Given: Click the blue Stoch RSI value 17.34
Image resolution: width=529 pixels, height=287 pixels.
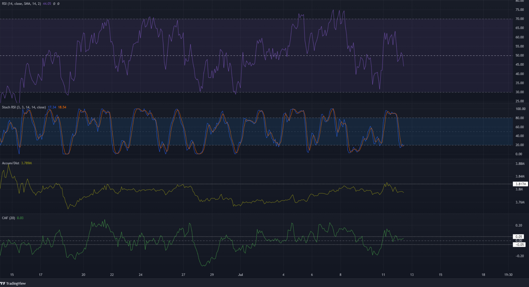Looking at the screenshot, I should 52,107.
